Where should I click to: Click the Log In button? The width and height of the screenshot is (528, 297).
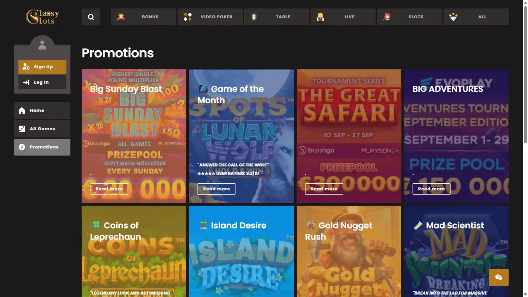[x=42, y=82]
